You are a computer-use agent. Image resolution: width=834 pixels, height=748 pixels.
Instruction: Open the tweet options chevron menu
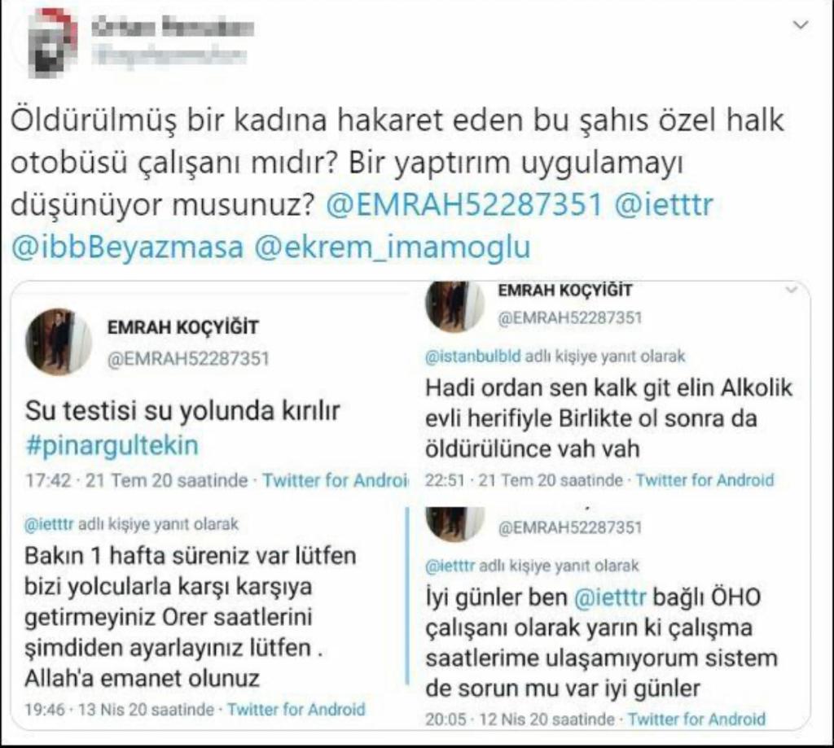coord(801,25)
